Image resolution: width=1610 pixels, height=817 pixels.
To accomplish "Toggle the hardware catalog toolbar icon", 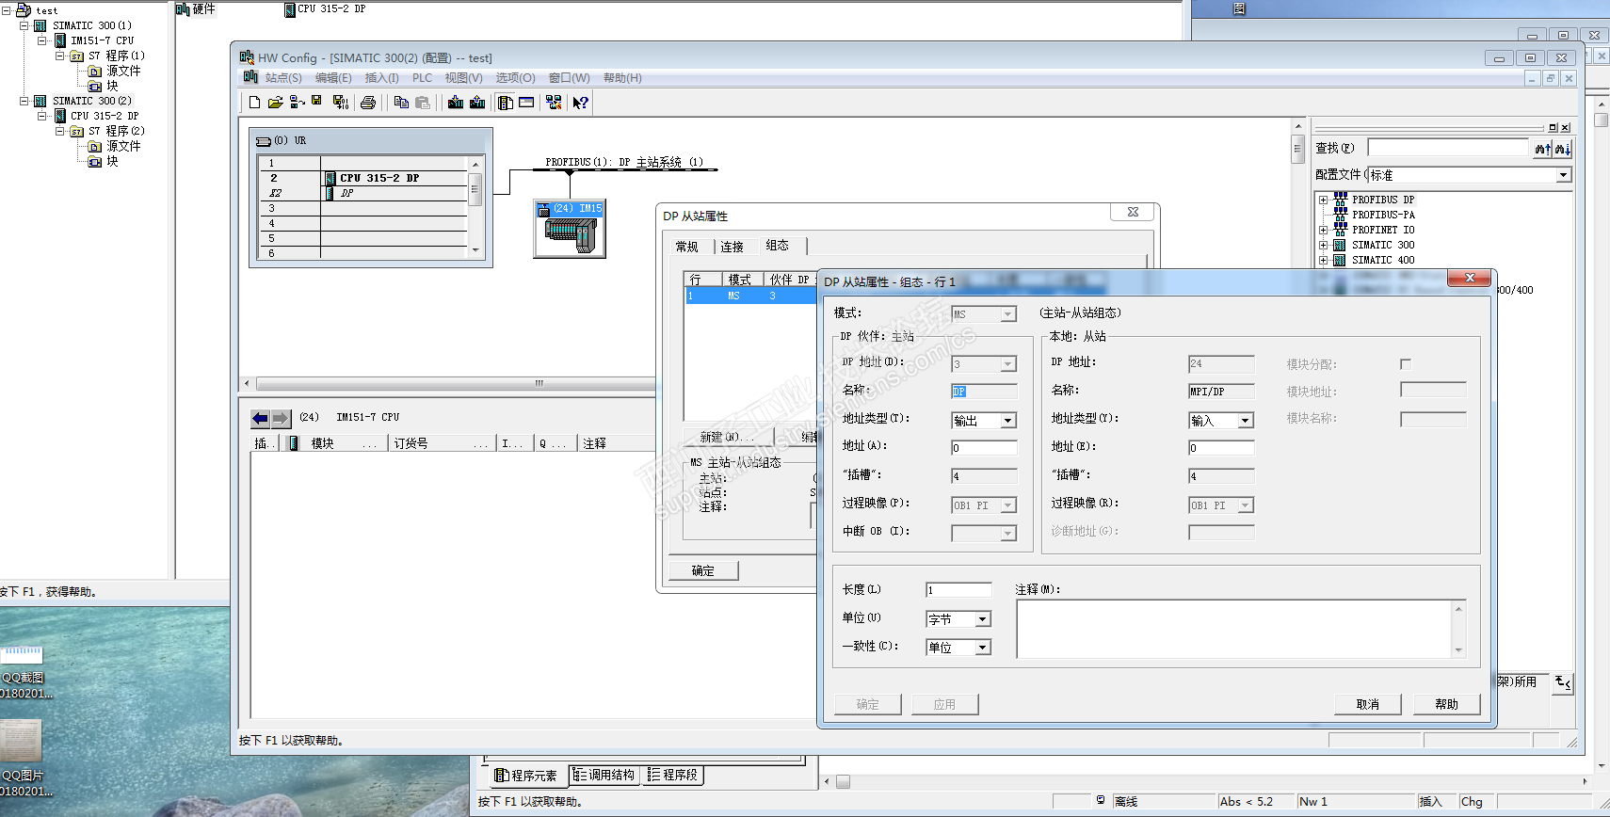I will tap(506, 103).
